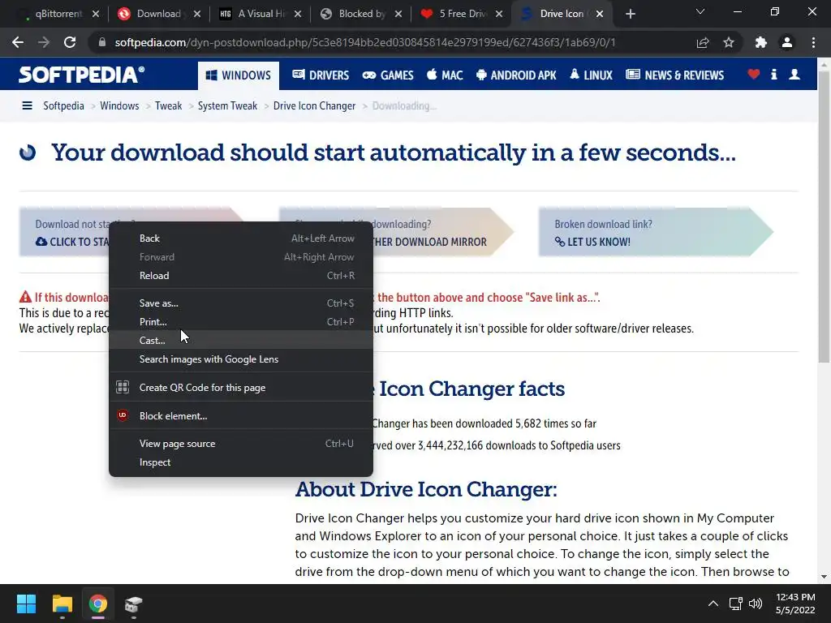Screen dimensions: 831x623
Task: Open the Android APK section
Action: tap(516, 75)
